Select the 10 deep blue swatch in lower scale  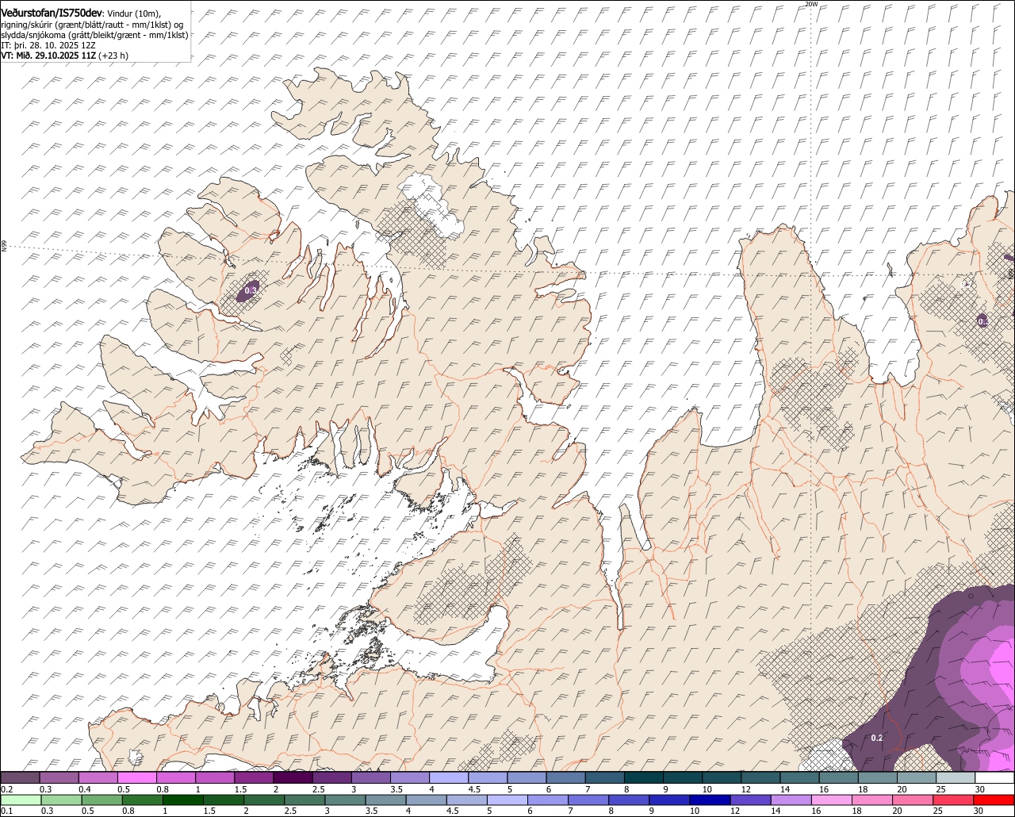pyautogui.click(x=711, y=800)
